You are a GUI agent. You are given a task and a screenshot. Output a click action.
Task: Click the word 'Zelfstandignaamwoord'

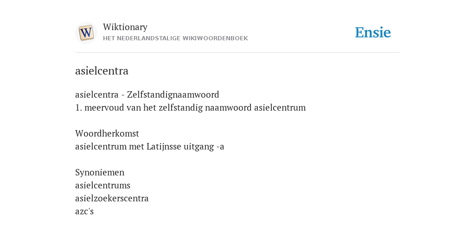tap(173, 94)
